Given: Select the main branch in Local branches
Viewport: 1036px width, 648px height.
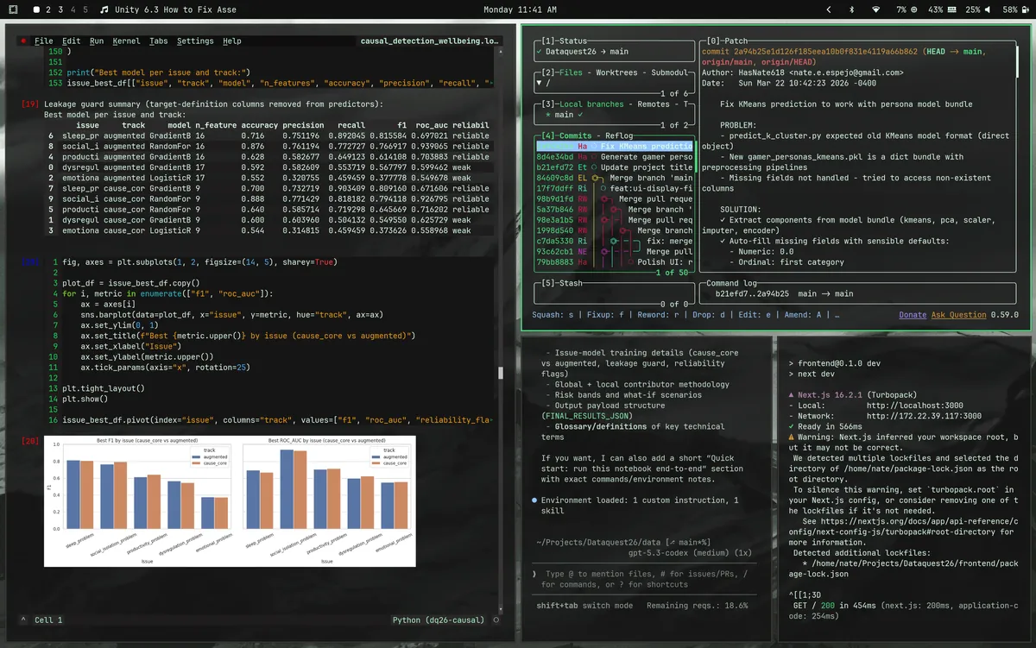Looking at the screenshot, I should (564, 115).
